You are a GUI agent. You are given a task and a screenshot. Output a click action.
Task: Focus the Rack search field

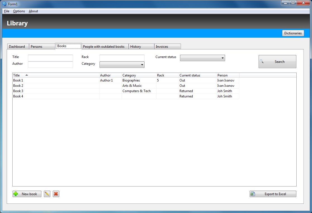(x=122, y=58)
